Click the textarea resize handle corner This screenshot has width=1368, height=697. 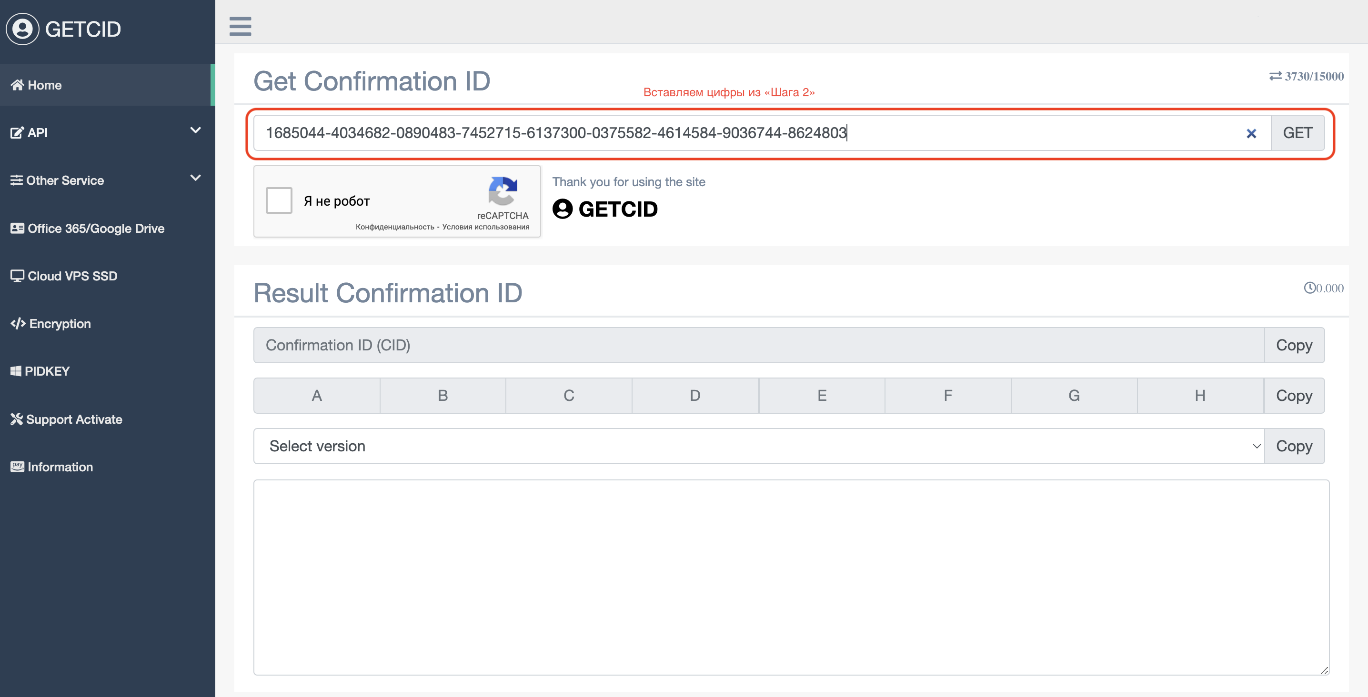[x=1325, y=670]
